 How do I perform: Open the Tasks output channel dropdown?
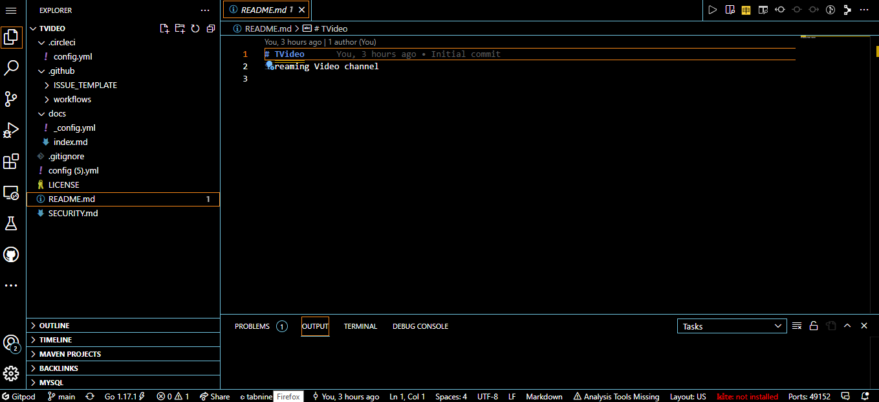point(732,326)
